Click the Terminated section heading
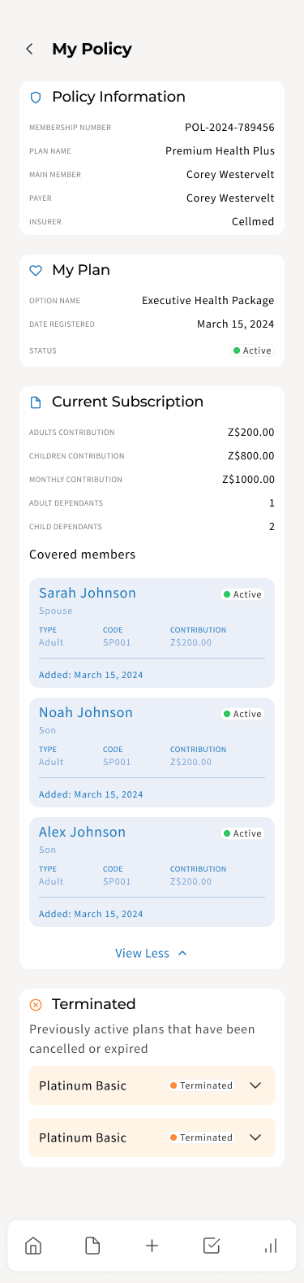Image resolution: width=304 pixels, height=1283 pixels. (93, 1005)
